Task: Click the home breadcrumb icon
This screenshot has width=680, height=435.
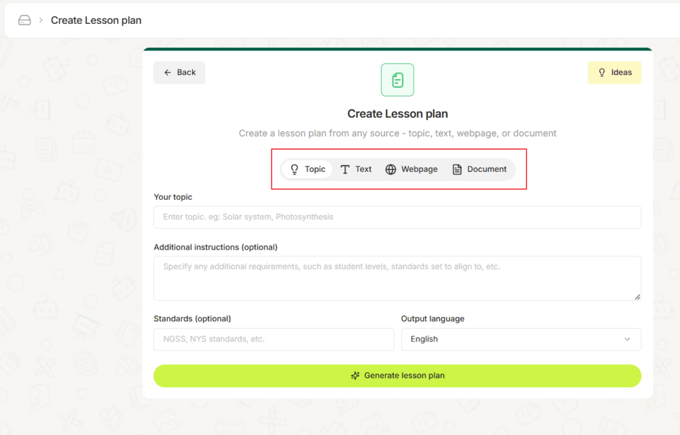Action: pyautogui.click(x=25, y=20)
